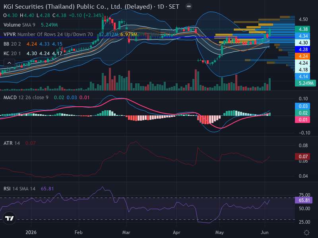Click the 25.00 RSI axis tick

tap(304, 222)
